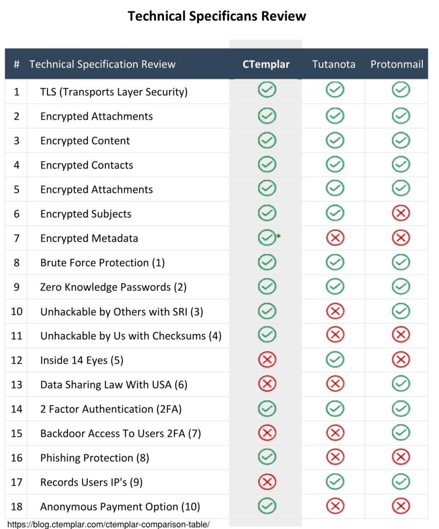
Task: Click CTemplar's green check for TLS row
Action: [267, 90]
